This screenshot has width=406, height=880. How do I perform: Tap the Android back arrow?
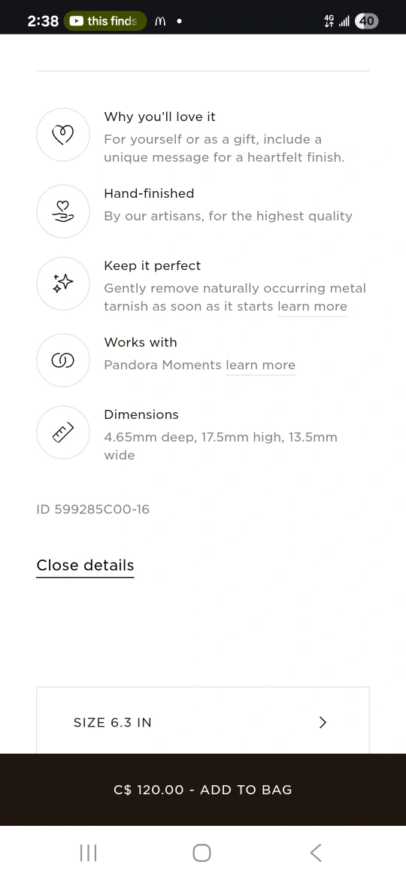click(x=316, y=853)
